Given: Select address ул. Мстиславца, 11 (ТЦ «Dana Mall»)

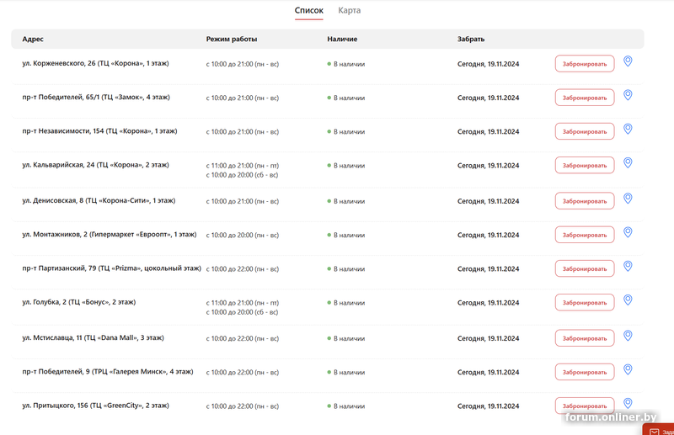Looking at the screenshot, I should click(x=93, y=338).
